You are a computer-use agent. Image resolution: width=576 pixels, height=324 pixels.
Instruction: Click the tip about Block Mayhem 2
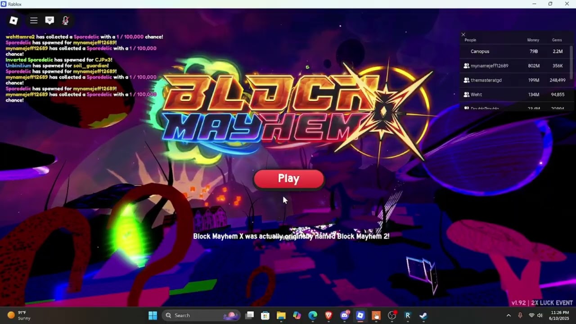point(291,236)
